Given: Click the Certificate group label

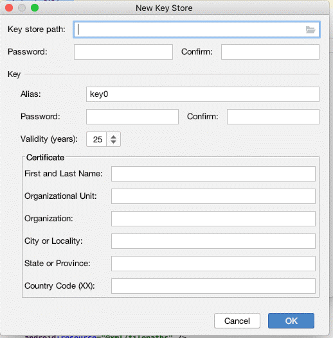Looking at the screenshot, I should tap(45, 158).
